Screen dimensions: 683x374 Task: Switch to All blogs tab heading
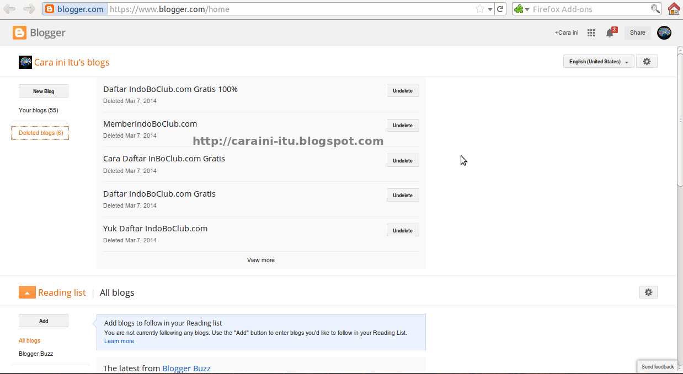117,292
